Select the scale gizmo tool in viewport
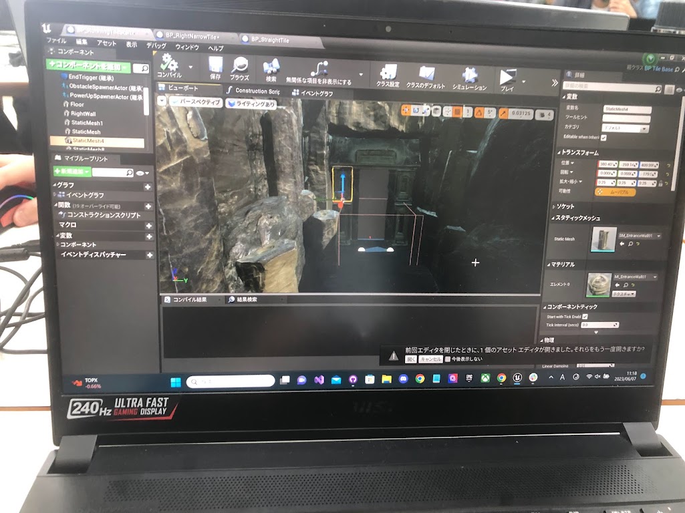 tap(426, 112)
